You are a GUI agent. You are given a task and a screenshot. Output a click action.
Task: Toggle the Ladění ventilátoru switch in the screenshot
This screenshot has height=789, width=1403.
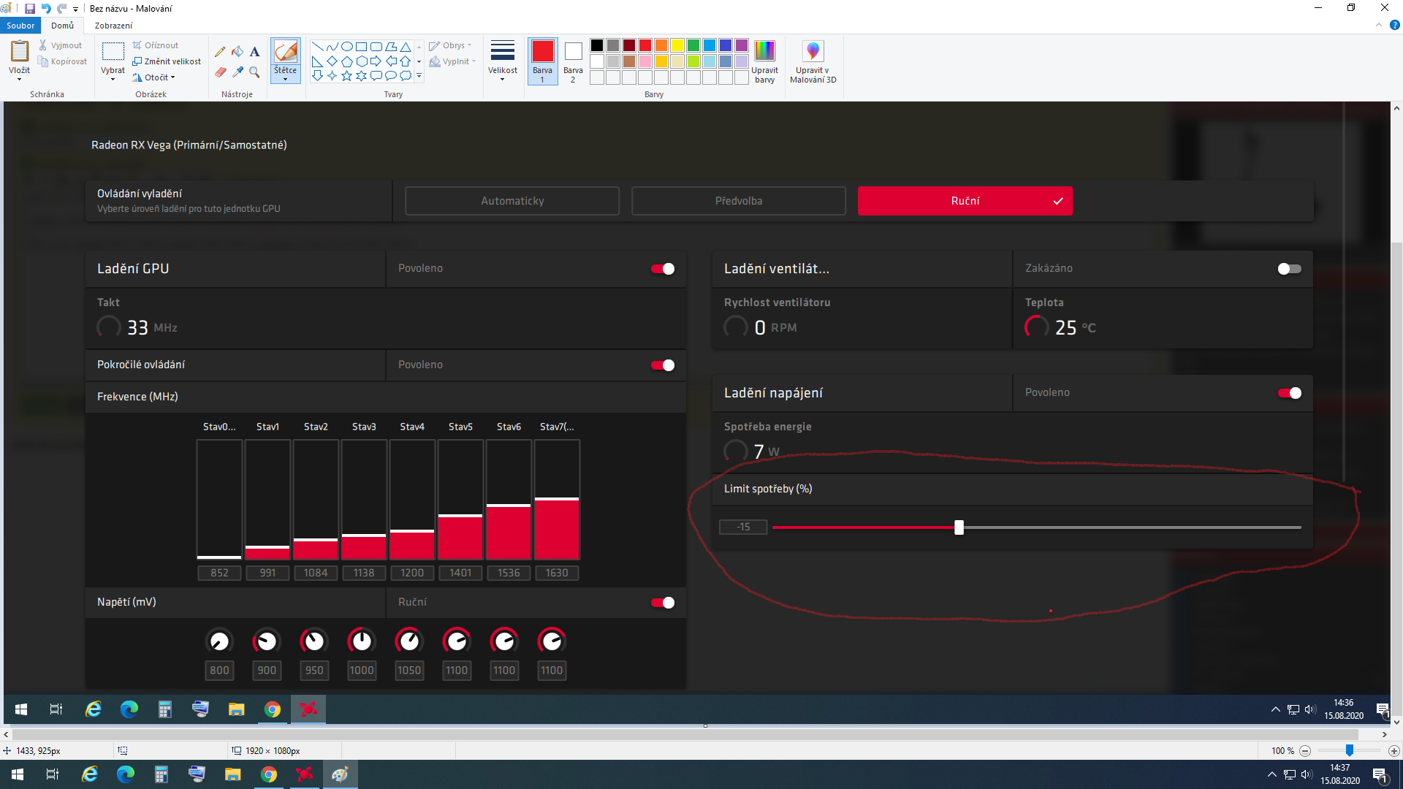(1289, 269)
